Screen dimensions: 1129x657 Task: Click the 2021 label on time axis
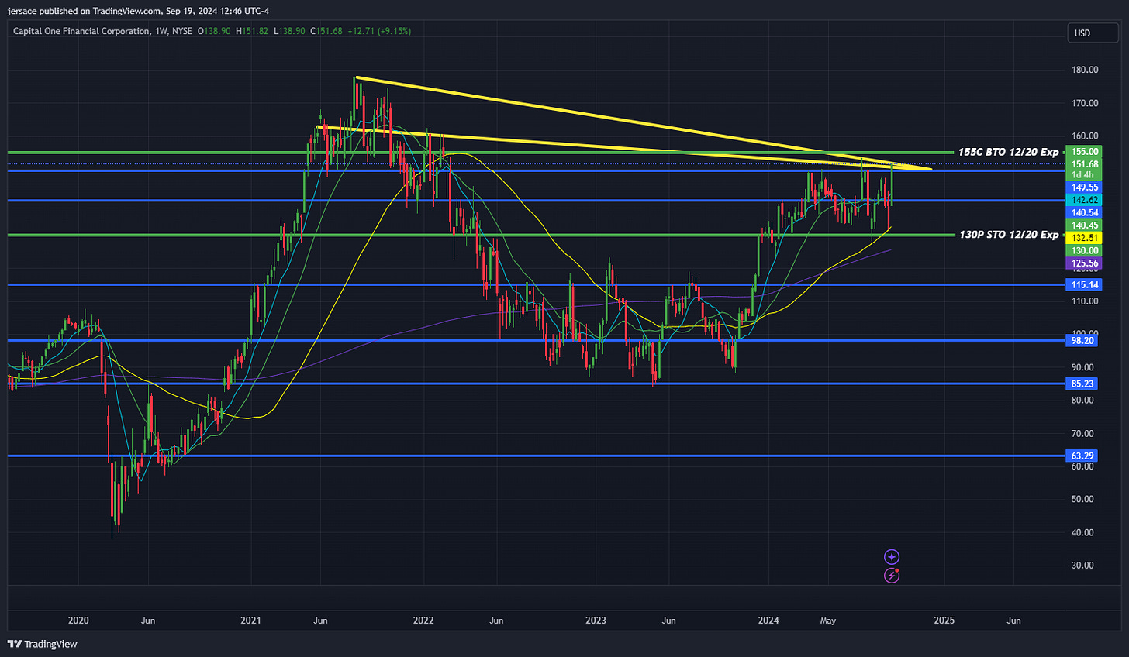[250, 621]
